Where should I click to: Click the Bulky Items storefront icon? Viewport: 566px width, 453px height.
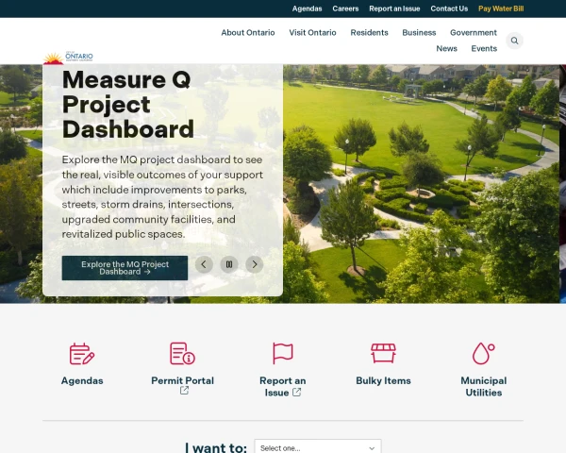point(383,353)
